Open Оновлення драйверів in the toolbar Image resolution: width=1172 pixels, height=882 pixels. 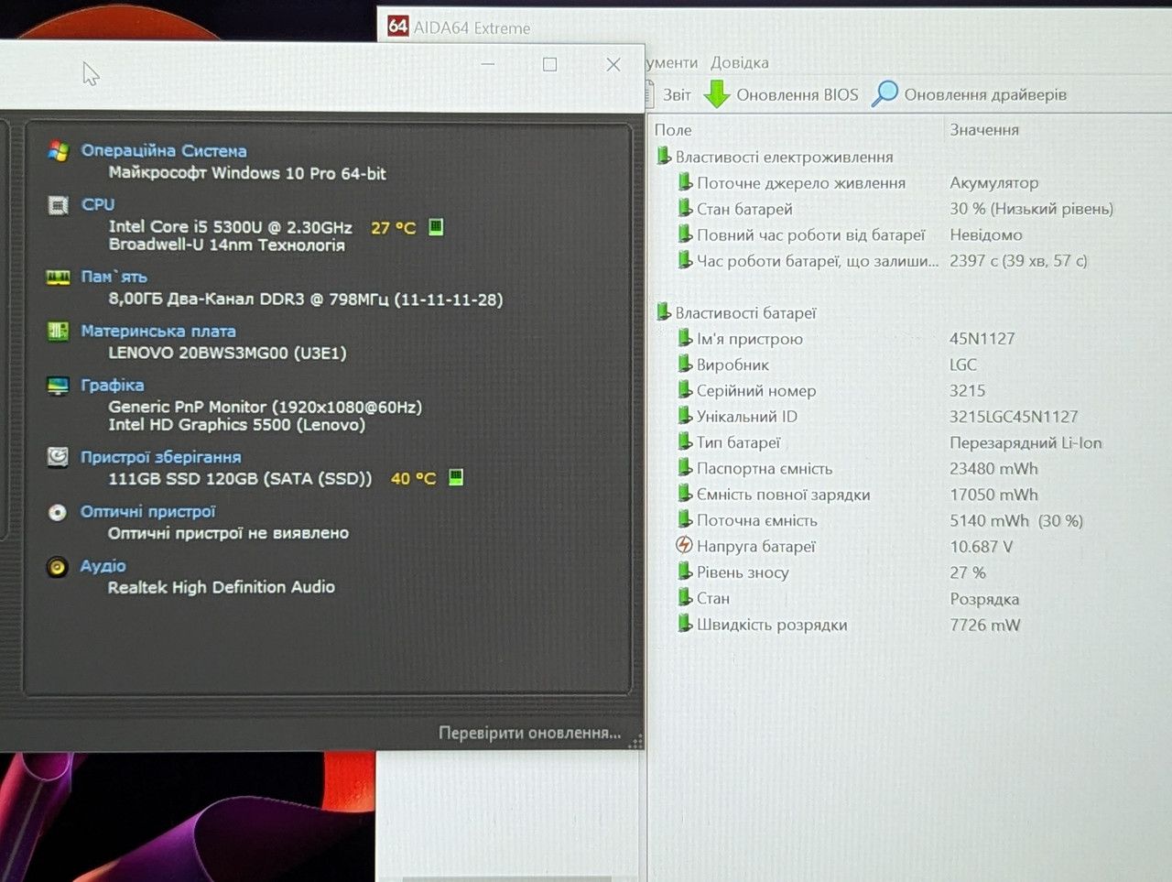985,94
